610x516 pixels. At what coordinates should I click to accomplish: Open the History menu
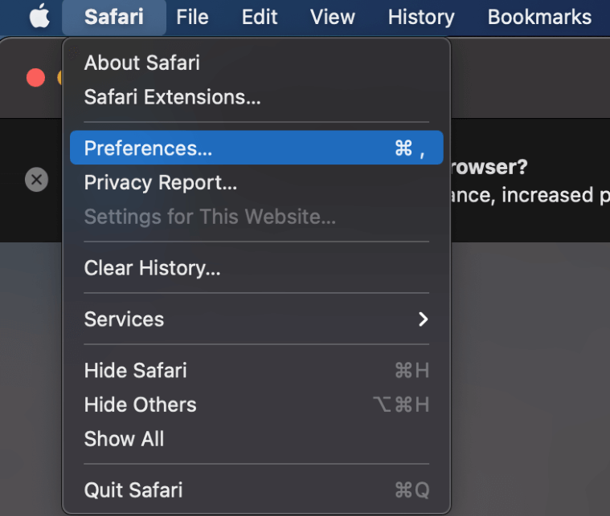tap(421, 17)
